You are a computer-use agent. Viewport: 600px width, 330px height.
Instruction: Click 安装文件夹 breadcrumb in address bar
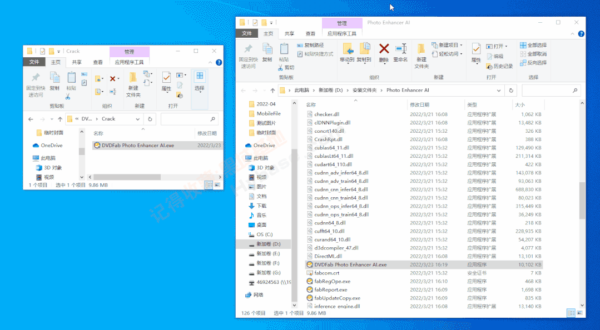point(364,90)
